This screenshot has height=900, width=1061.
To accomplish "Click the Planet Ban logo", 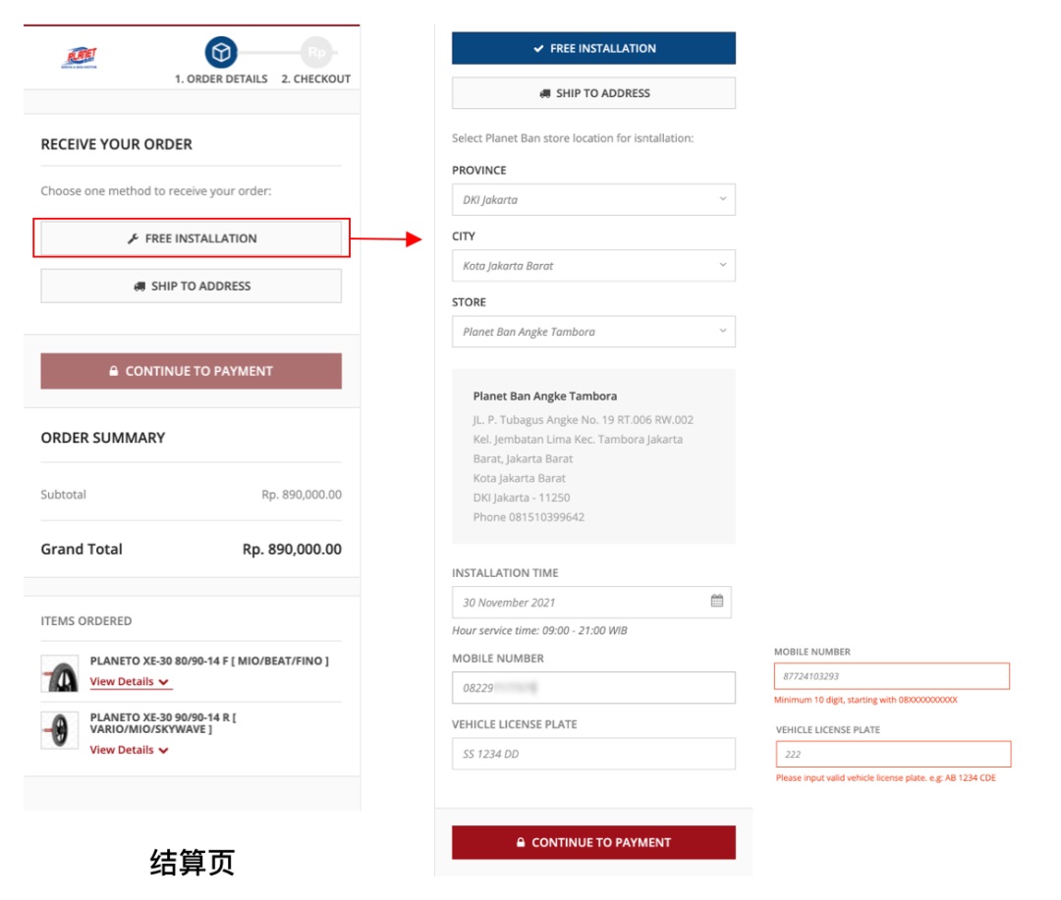I will point(80,58).
